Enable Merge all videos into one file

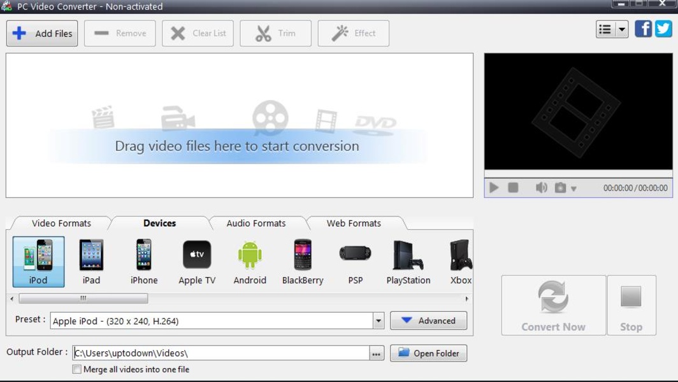click(77, 369)
